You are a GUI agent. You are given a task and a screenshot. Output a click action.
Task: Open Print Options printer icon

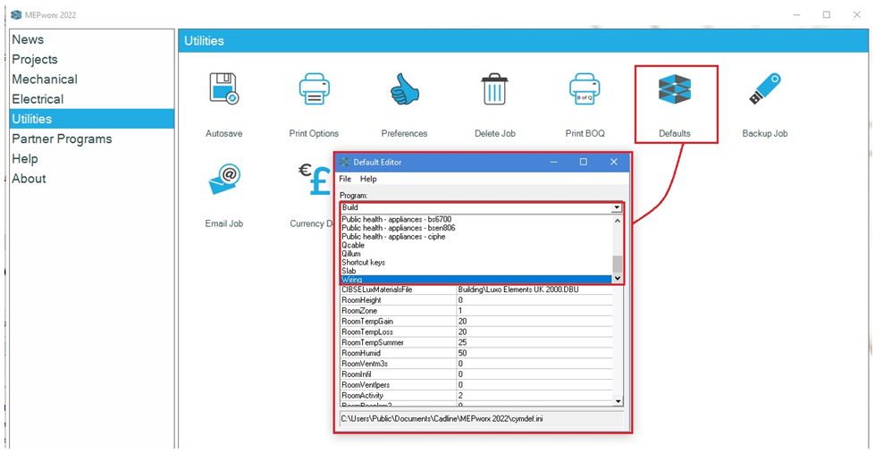(314, 89)
